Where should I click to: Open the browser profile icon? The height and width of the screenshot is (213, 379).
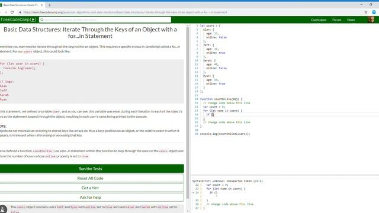(374, 12)
